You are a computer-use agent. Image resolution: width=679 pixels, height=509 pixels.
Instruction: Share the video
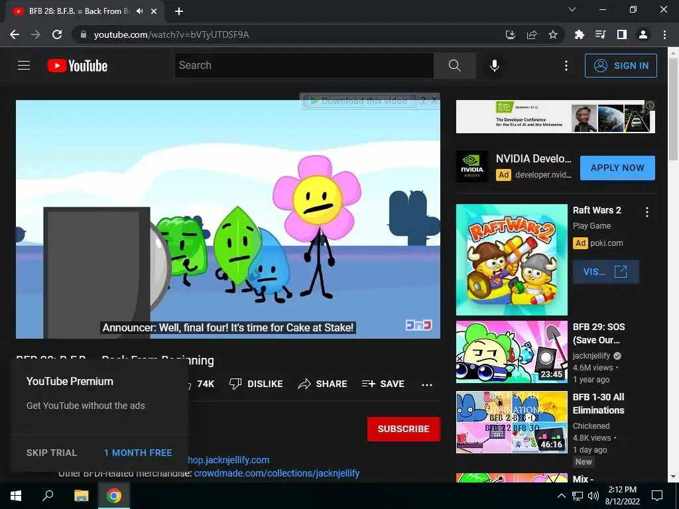(323, 384)
